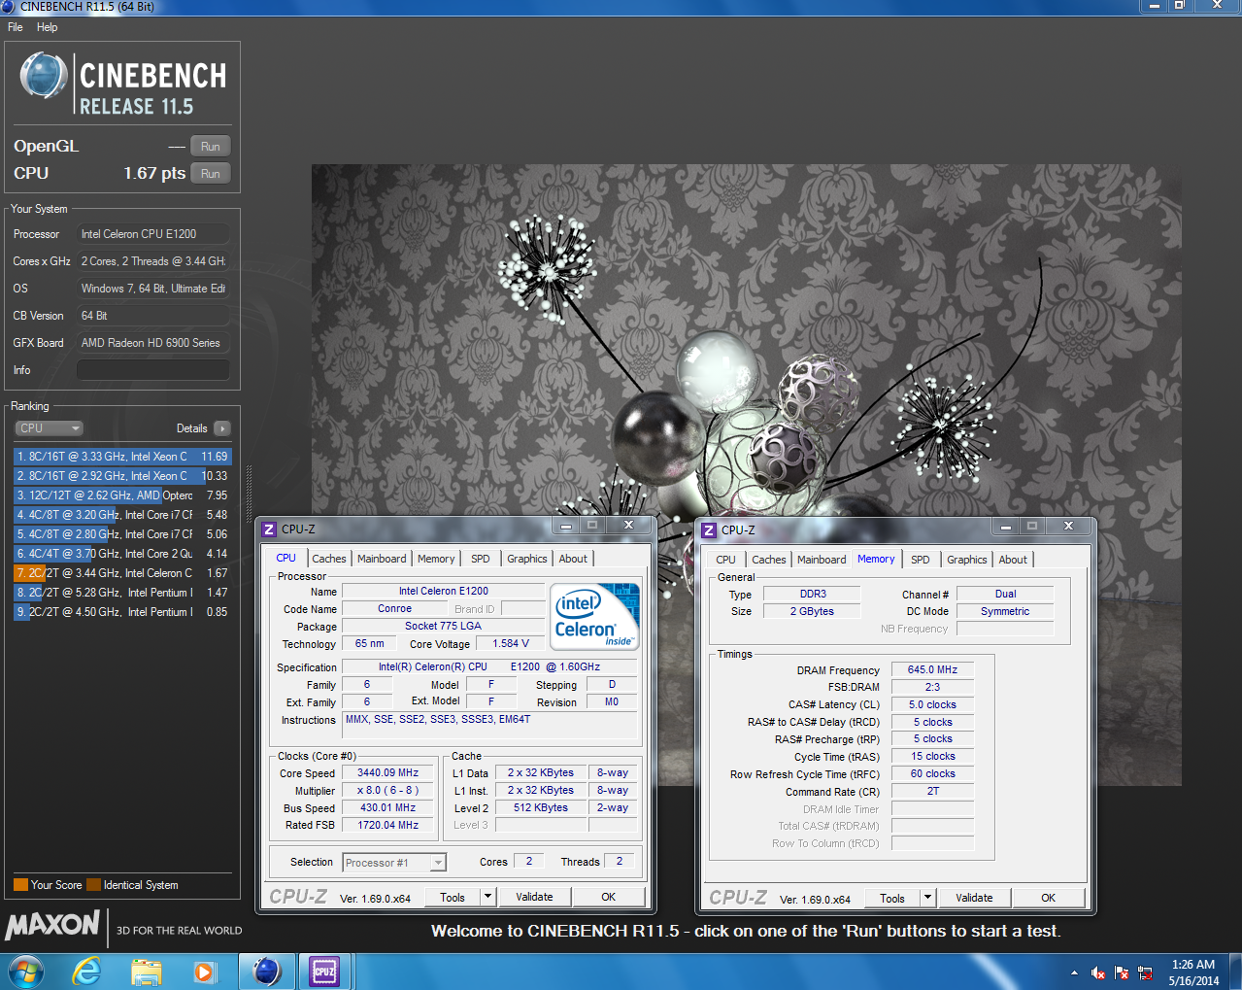Open the clock showing 1:26 AM
Screen dimensions: 1242x990
[1193, 973]
